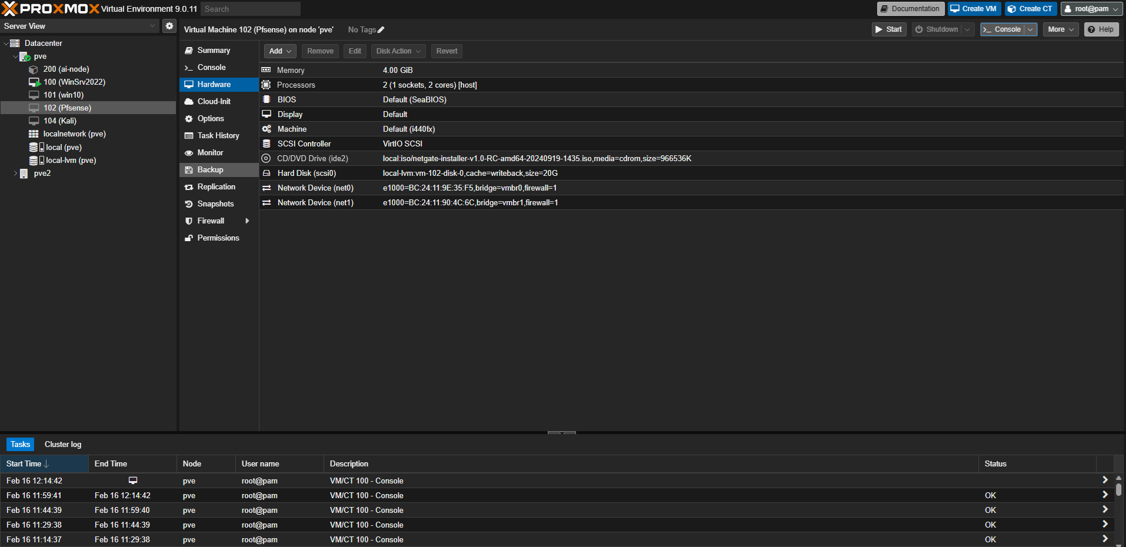Create a new virtual machine

(974, 8)
